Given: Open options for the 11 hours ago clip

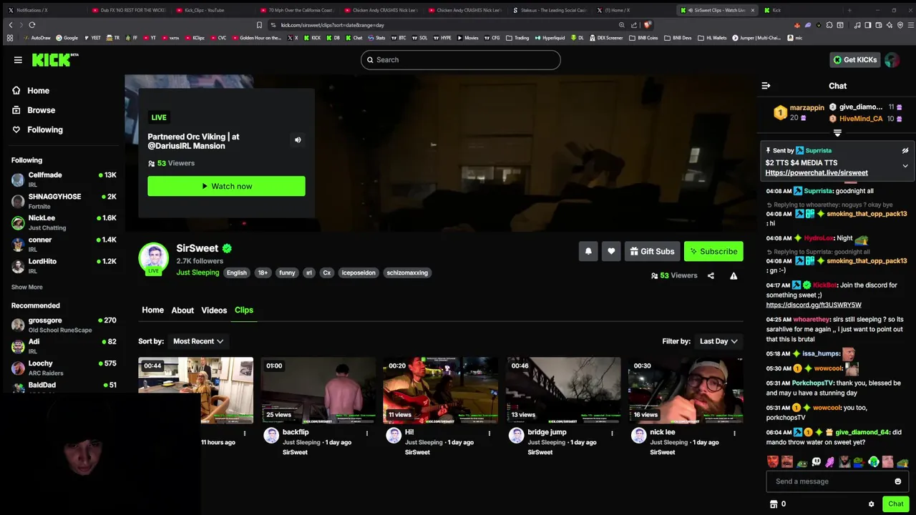Looking at the screenshot, I should (x=245, y=433).
